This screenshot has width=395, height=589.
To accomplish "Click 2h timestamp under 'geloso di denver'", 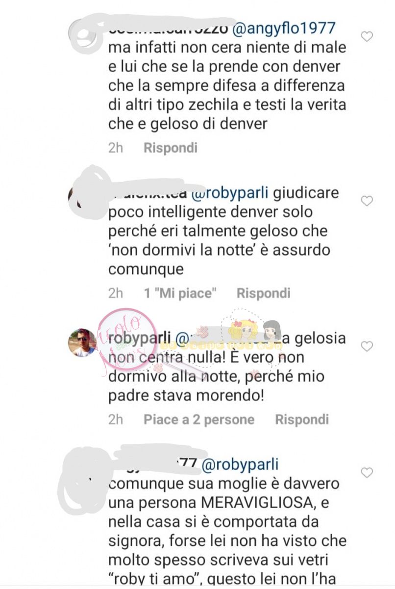I will (x=116, y=148).
